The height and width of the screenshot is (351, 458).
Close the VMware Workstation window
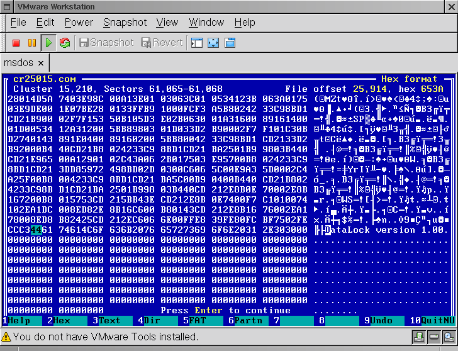451,7
